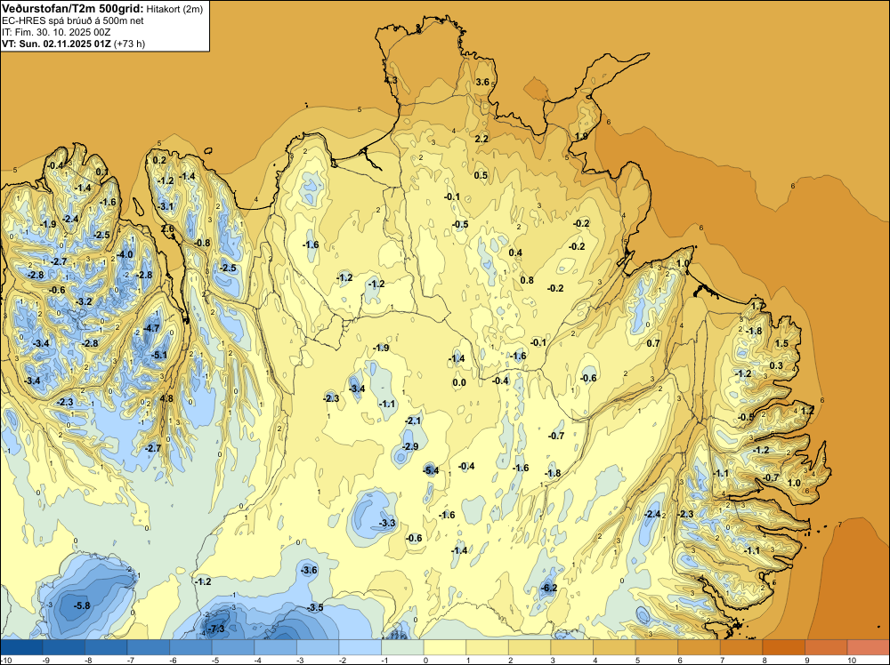Click the -5.1 temperature label

(x=159, y=356)
